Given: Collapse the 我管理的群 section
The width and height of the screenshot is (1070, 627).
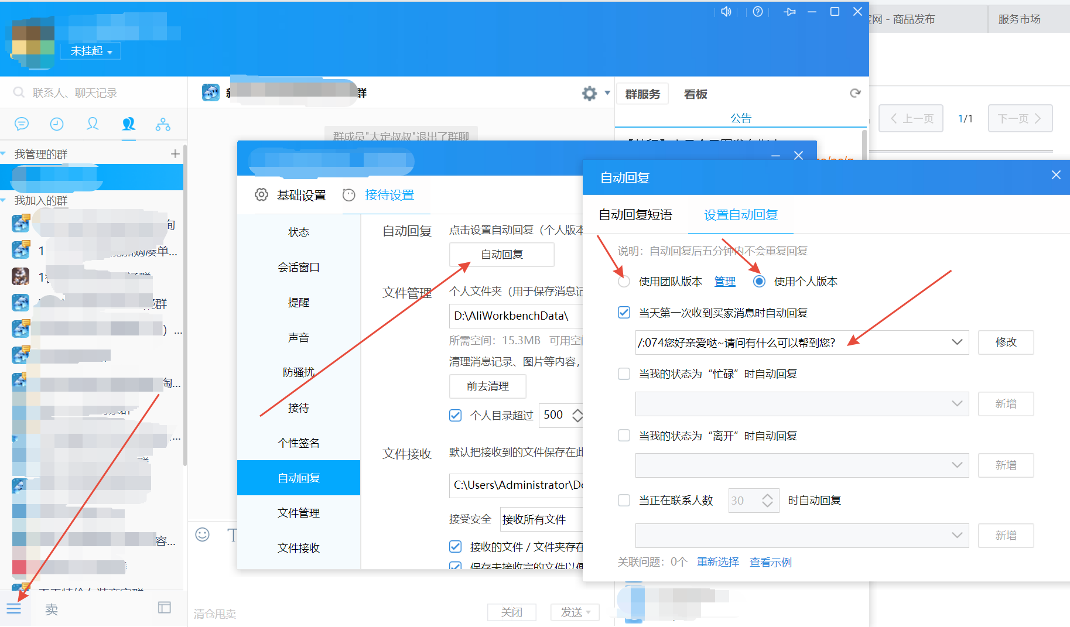Looking at the screenshot, I should [4, 154].
